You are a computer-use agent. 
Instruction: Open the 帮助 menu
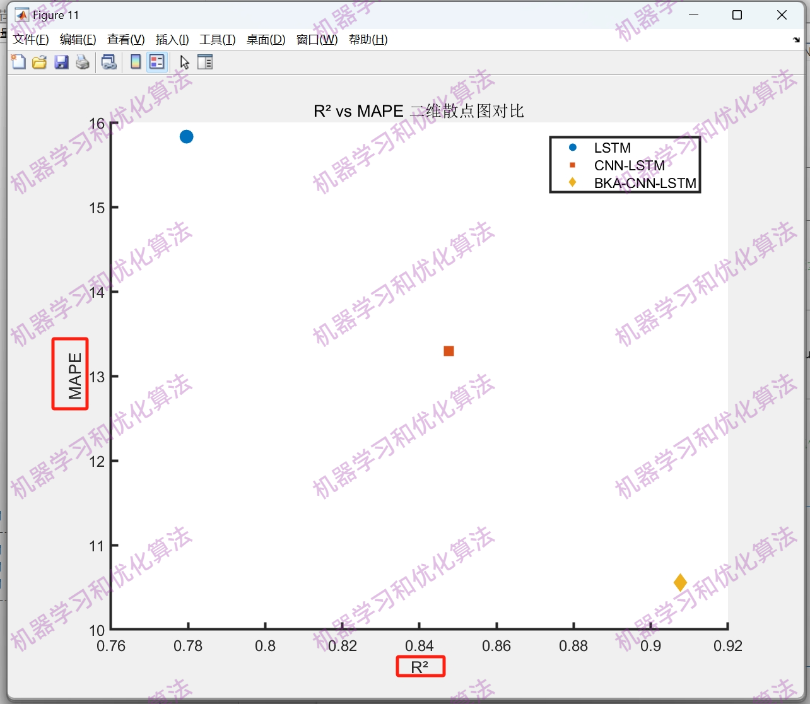(x=368, y=39)
